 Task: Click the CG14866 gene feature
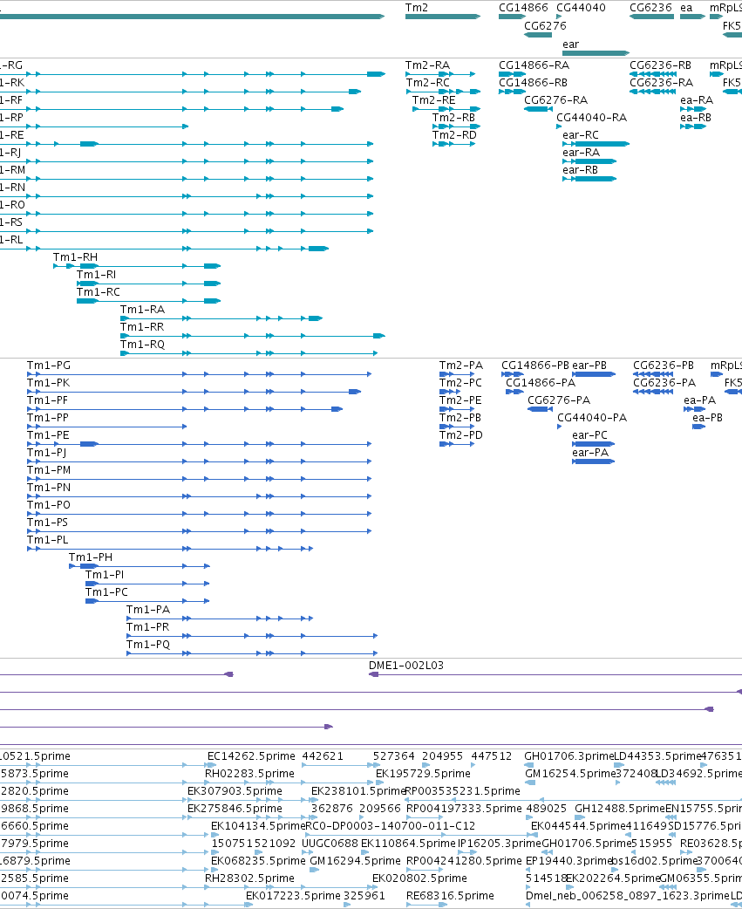(512, 17)
